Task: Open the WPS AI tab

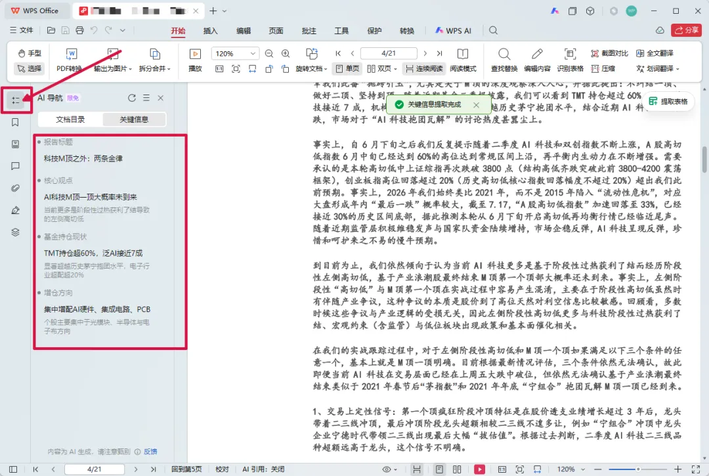Action: click(453, 31)
